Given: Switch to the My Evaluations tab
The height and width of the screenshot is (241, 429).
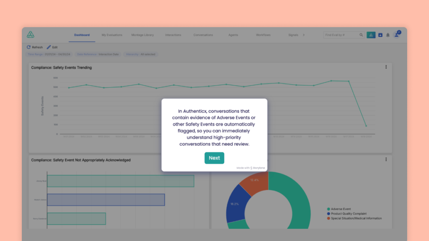Looking at the screenshot, I should pyautogui.click(x=112, y=35).
